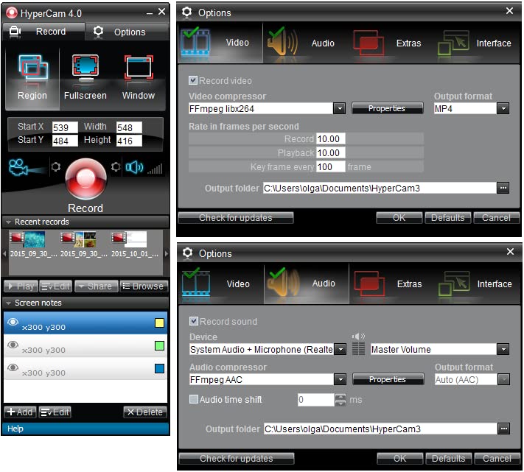Toggle Record video checkbox

point(193,80)
